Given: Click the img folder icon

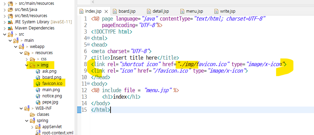Looking at the screenshot, I should (32, 65).
